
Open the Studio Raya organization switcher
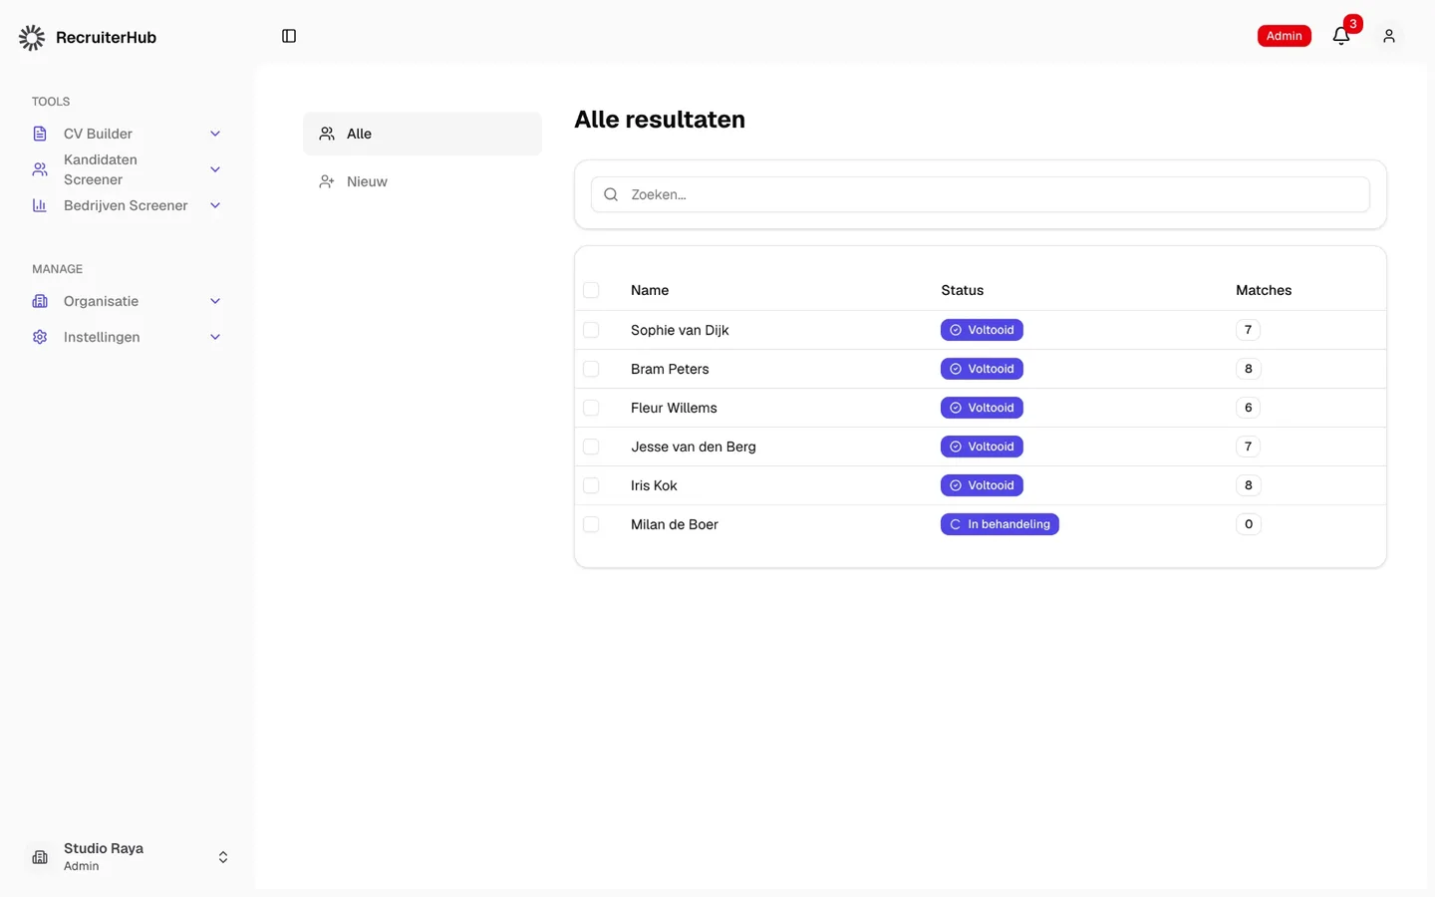(x=128, y=857)
